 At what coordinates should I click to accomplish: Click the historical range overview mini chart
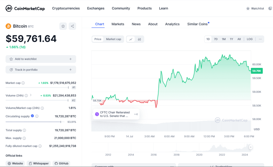tap(171, 147)
